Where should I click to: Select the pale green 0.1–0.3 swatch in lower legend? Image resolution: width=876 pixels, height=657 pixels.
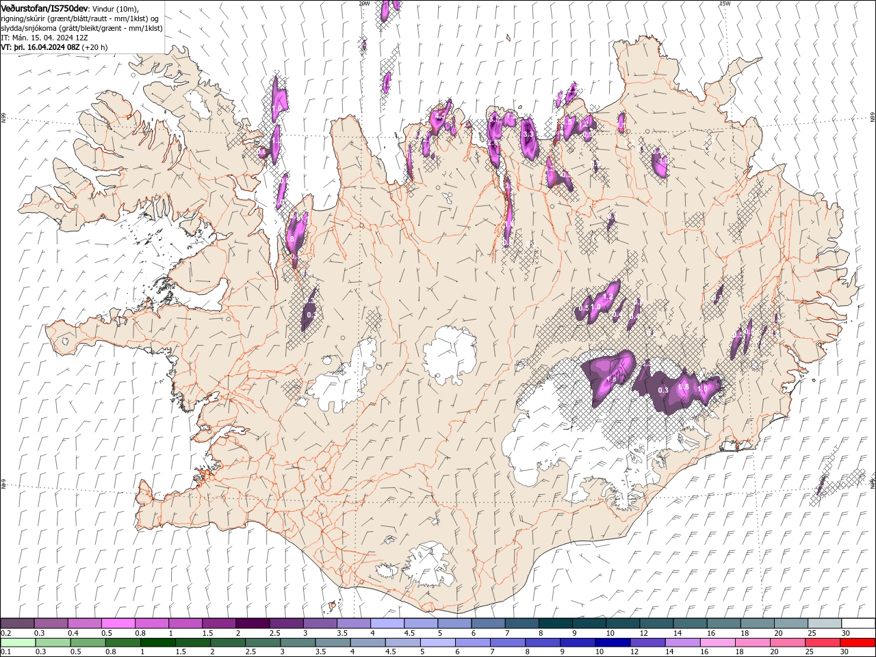click(18, 643)
